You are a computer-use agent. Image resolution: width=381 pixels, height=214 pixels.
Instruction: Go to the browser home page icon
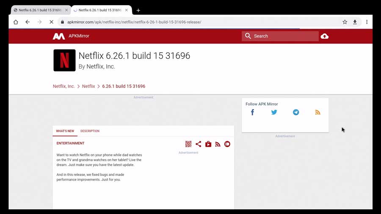(x=16, y=22)
